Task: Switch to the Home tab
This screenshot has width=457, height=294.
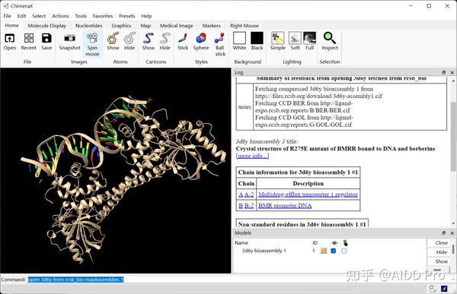Action: (x=11, y=26)
